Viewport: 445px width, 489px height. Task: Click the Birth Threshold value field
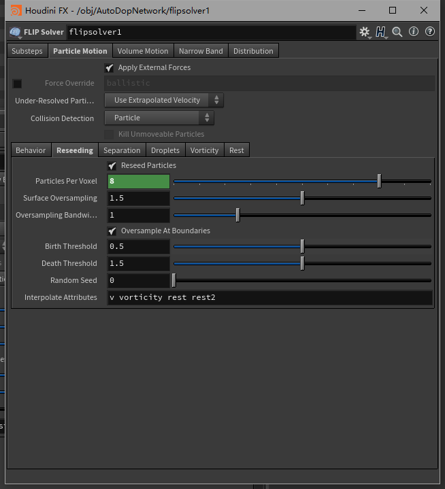click(139, 246)
